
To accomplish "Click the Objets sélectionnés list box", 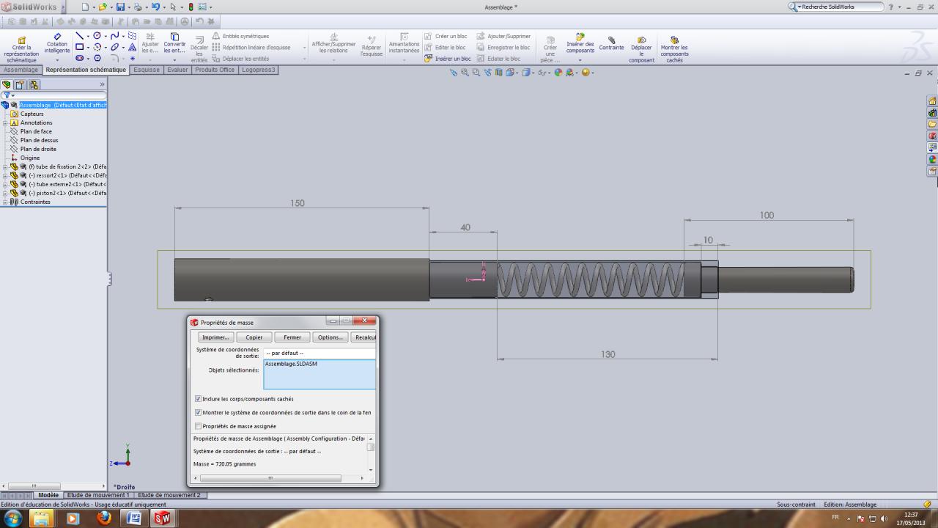I will click(x=320, y=374).
